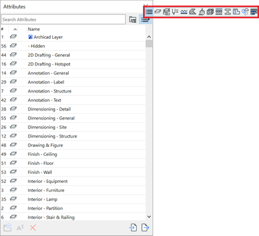Select 'Drawing & Figure' layer
This screenshot has width=259, height=236.
73,145
